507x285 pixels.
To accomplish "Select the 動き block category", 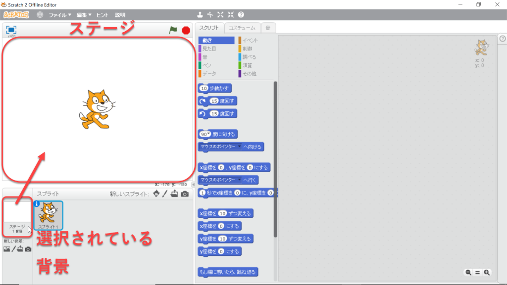I will click(216, 41).
